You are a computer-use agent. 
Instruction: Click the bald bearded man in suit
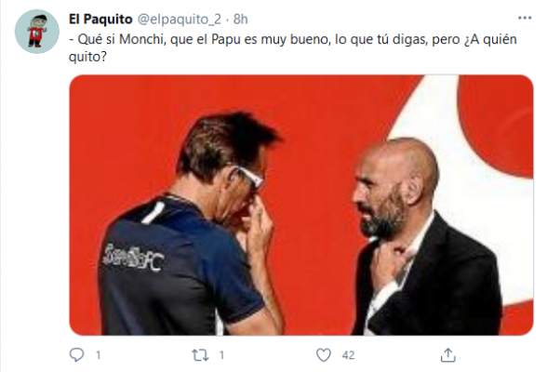[426, 237]
